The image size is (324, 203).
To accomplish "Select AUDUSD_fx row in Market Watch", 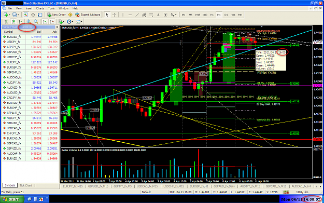I will [x=30, y=92].
